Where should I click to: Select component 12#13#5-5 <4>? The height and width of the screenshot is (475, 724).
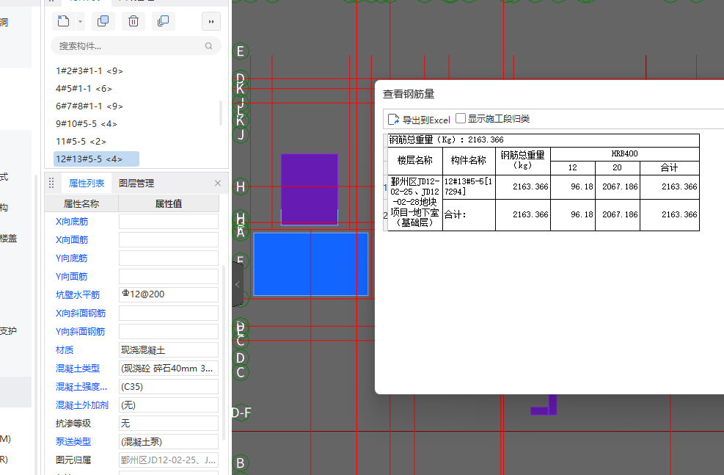point(96,159)
